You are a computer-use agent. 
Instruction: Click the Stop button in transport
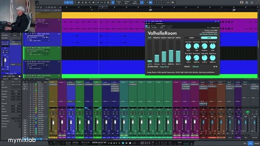123,143
